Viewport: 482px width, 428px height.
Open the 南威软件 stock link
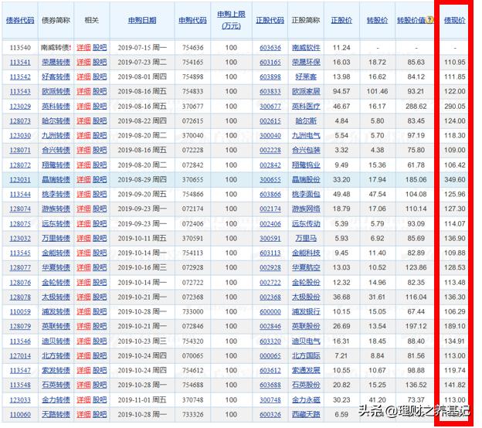pyautogui.click(x=306, y=48)
